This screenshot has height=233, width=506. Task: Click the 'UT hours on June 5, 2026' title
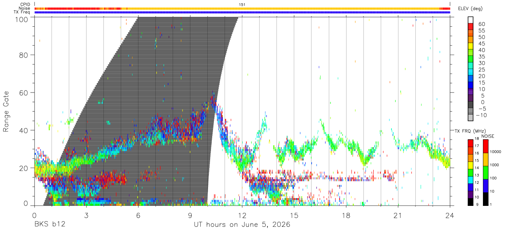click(242, 225)
